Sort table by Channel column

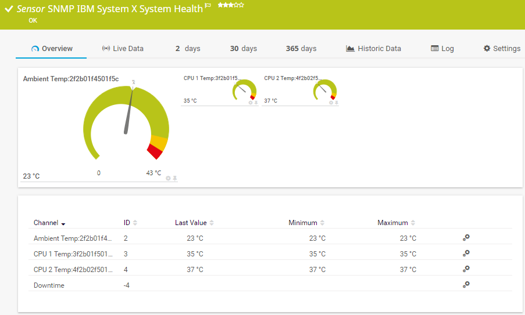pos(49,223)
